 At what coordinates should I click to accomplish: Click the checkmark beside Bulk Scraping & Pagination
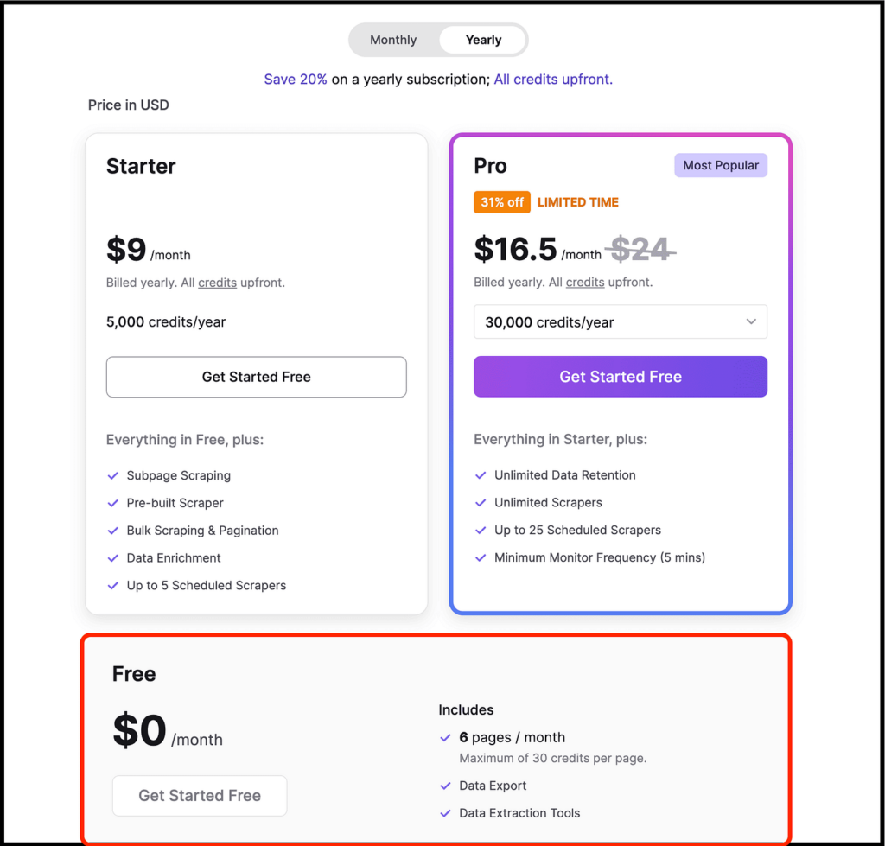tap(113, 531)
